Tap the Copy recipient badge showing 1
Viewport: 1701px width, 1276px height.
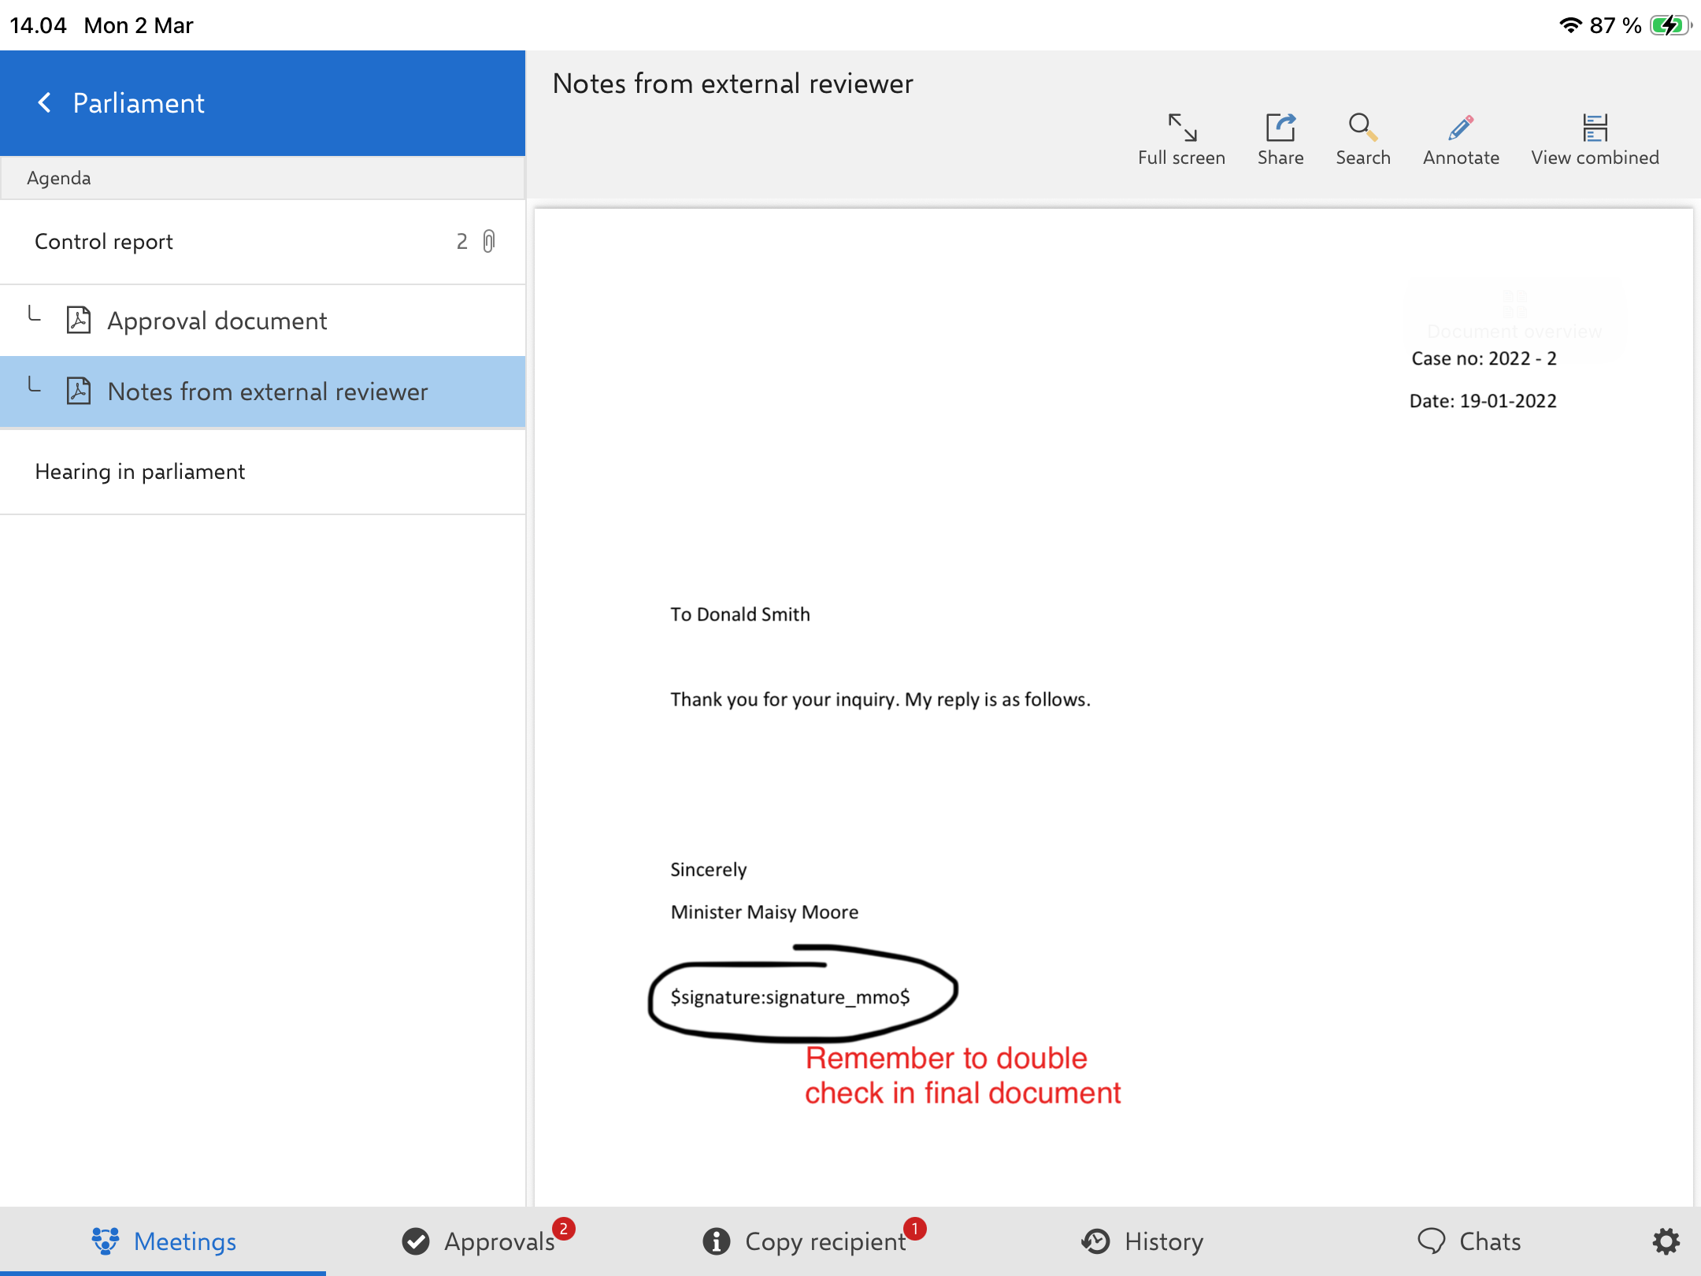click(915, 1229)
